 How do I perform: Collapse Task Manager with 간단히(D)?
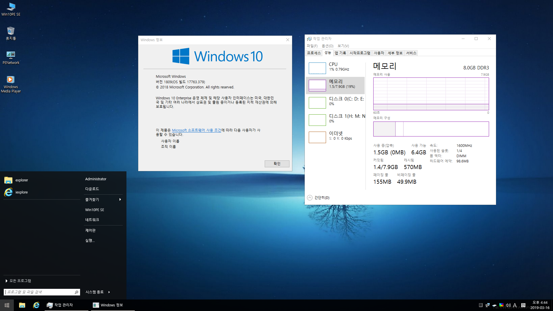click(x=318, y=198)
